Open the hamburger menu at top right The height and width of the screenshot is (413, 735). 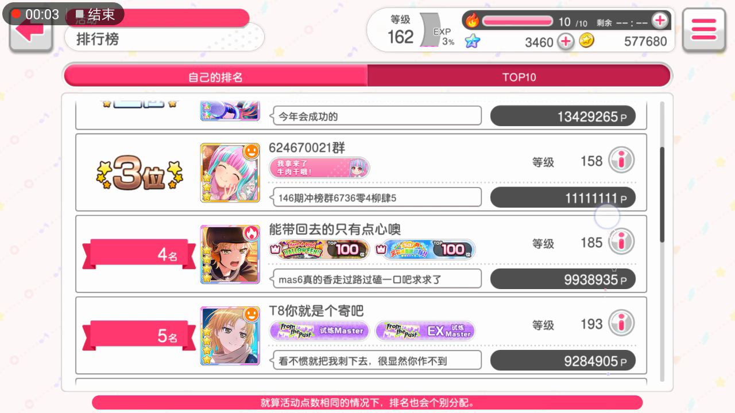[x=704, y=30]
